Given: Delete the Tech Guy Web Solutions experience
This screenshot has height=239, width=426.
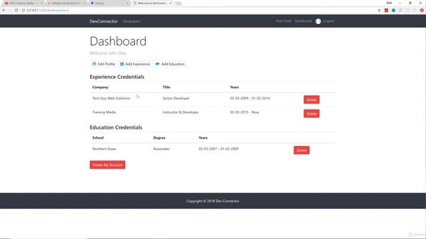Looking at the screenshot, I should pos(312,100).
